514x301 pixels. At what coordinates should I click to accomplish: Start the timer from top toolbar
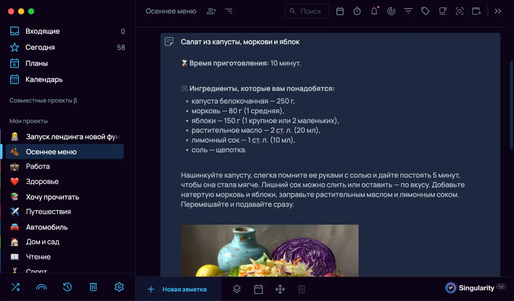[x=357, y=11]
